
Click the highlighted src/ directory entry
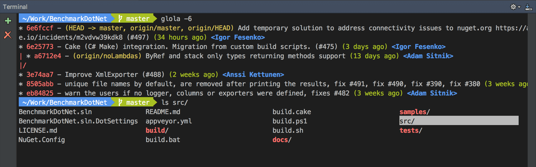(x=459, y=121)
